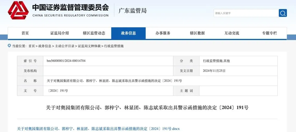This screenshot has width=296, height=132.
Task: Click the 广东监管局 header text
Action: click(x=133, y=11)
